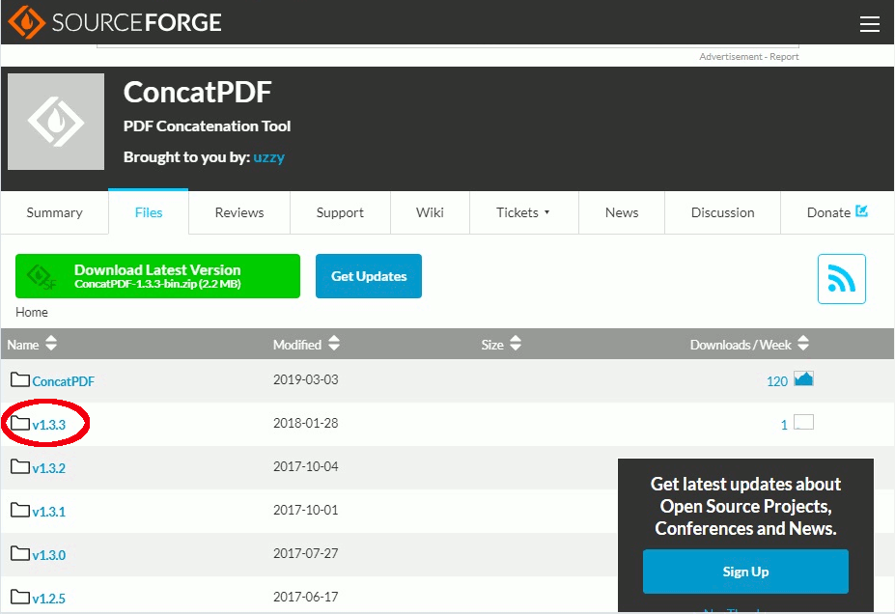Click the Sign Up button
The image size is (895, 614).
click(745, 572)
